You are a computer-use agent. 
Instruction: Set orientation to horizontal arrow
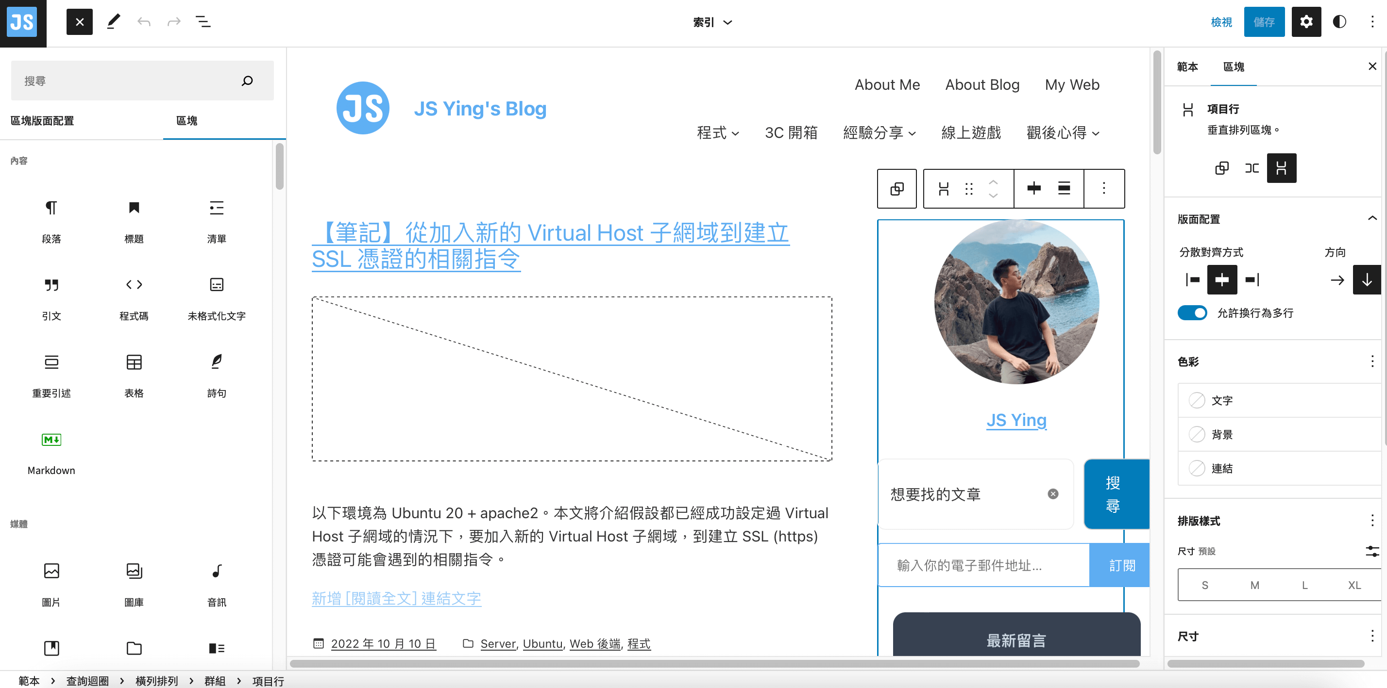[1337, 280]
